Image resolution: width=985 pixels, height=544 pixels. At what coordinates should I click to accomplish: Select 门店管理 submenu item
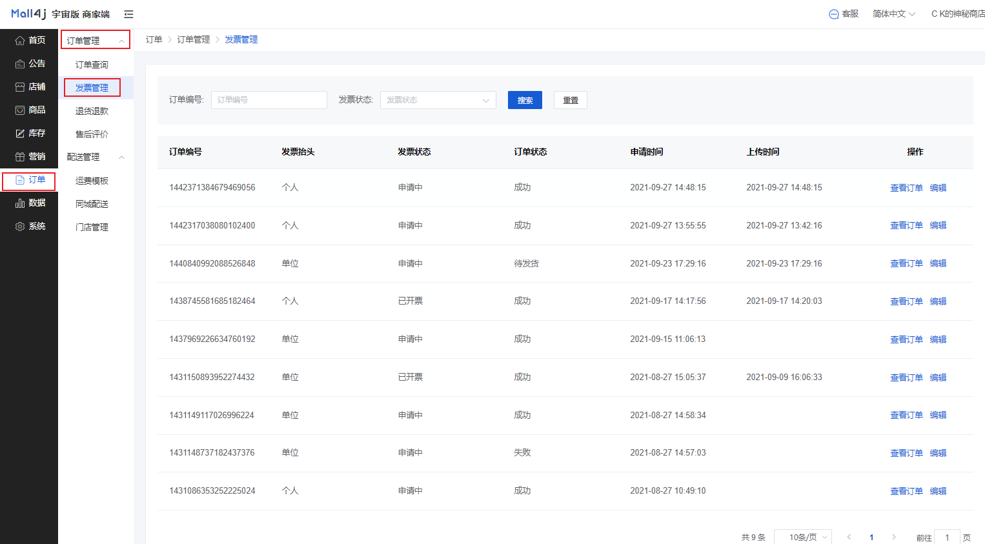pyautogui.click(x=92, y=227)
